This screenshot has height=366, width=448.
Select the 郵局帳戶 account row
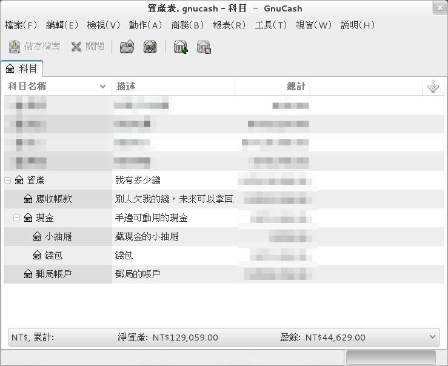pos(224,274)
